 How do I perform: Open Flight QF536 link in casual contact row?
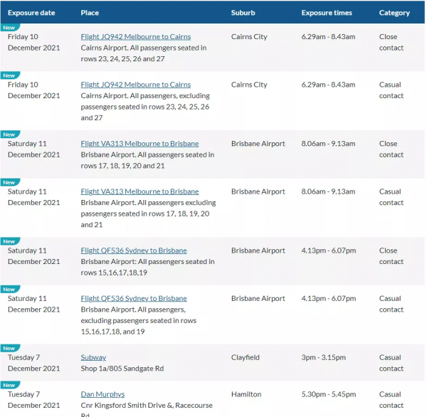tap(134, 299)
